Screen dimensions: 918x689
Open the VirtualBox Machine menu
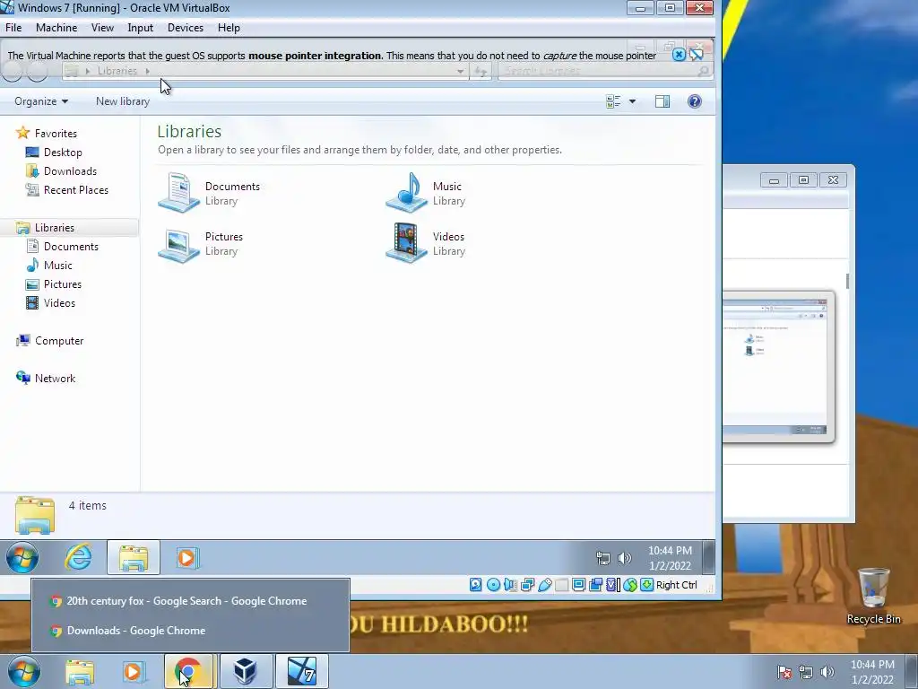coord(56,28)
